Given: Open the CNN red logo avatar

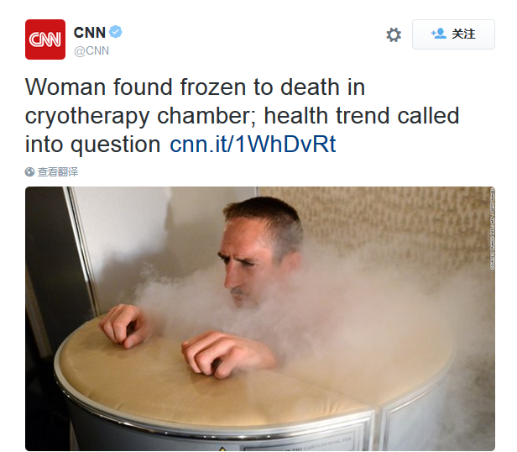Looking at the screenshot, I should point(45,39).
